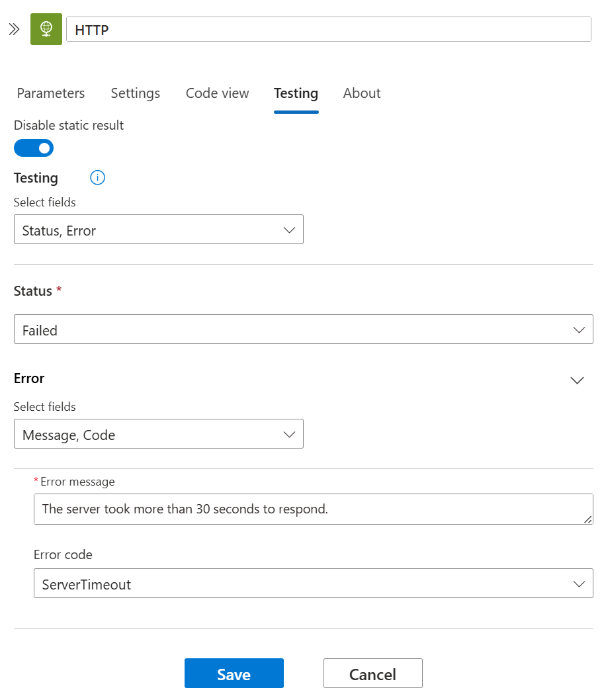Open the ServerTimeout error code dropdown
This screenshot has height=696, width=602.
tap(304, 584)
